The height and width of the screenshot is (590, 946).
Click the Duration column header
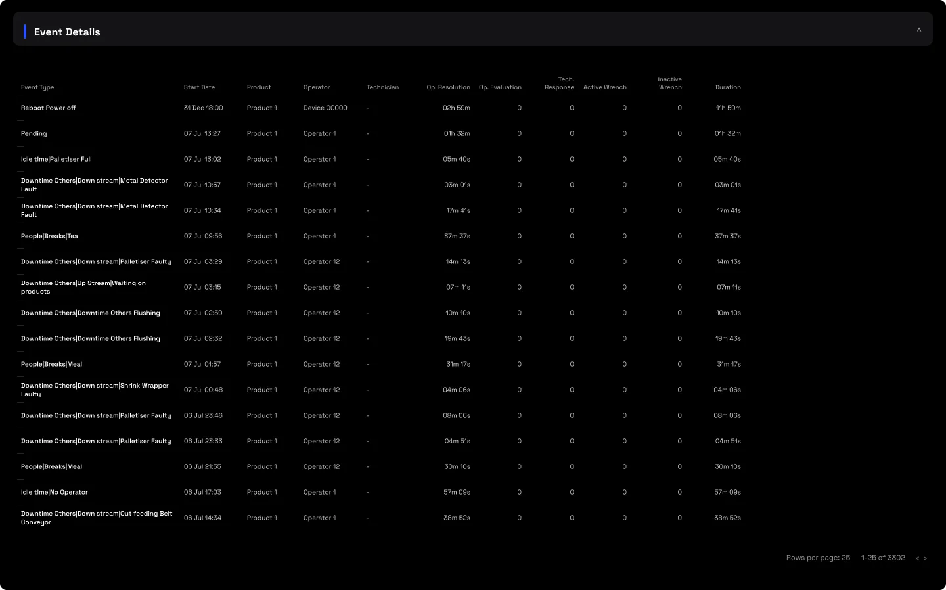point(728,87)
